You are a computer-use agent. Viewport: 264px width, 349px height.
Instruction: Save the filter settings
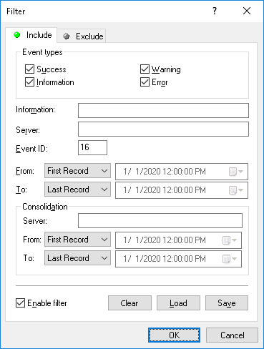[227, 303]
